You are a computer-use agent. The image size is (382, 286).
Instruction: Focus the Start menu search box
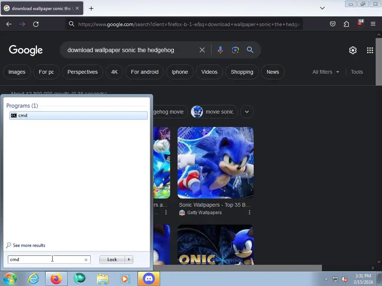[49, 260]
